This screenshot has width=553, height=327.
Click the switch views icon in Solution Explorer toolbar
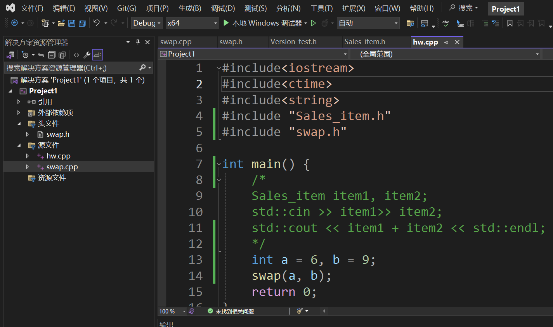[x=10, y=55]
